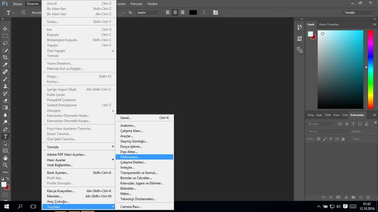This screenshot has height=212, width=378.
Task: Open Camera Raw... preferences entry
Action: coord(131,207)
